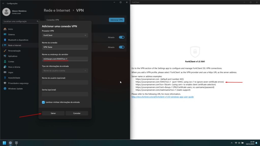Click the Settings gear taskbar icon
The image size is (260, 146).
tap(10, 143)
